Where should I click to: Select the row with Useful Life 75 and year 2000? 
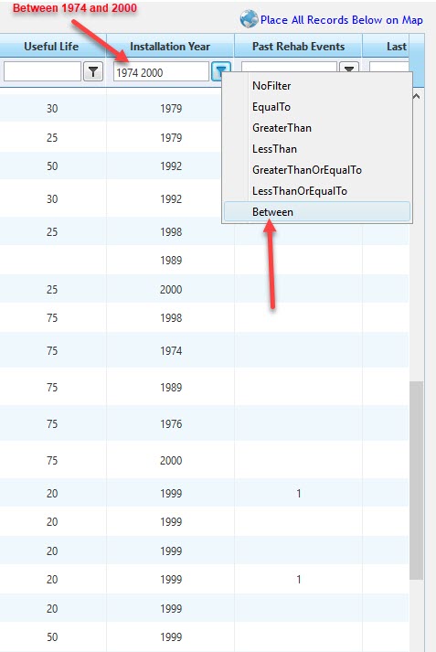click(204, 461)
